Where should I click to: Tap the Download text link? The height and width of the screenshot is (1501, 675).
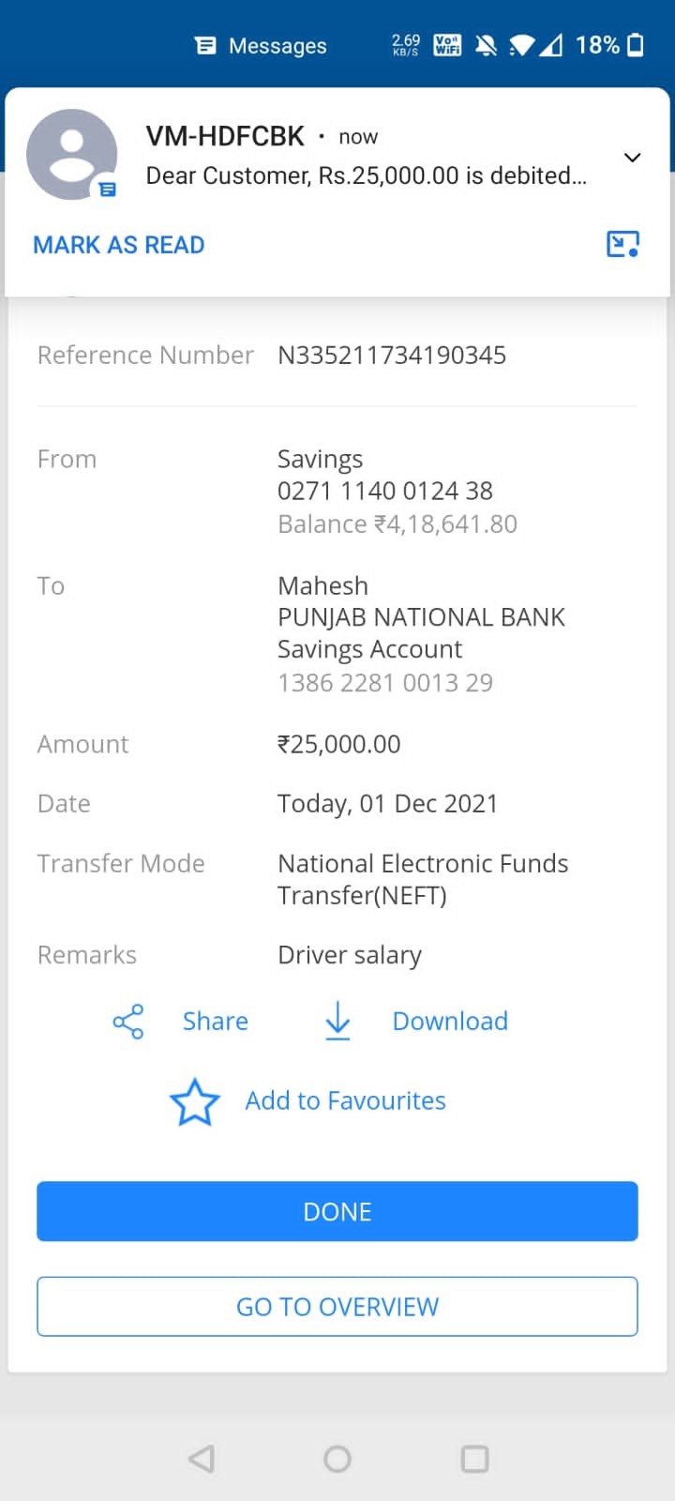pyautogui.click(x=450, y=1021)
